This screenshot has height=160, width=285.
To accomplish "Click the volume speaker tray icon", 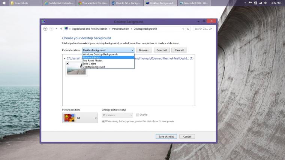I will (265, 3).
